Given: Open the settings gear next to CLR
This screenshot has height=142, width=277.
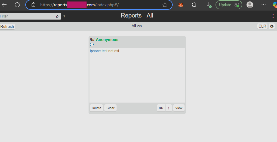Looking at the screenshot, I should point(272,26).
